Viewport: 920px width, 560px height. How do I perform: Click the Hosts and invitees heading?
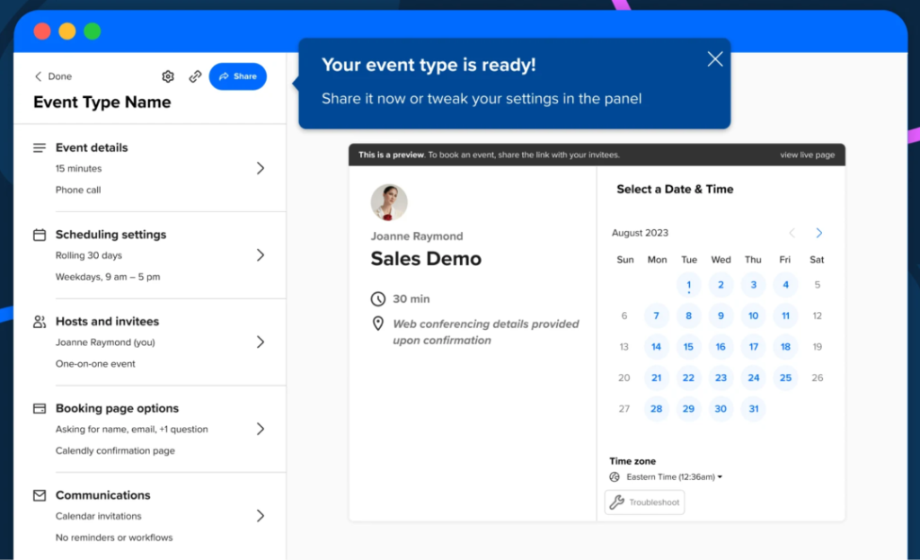[x=108, y=322]
